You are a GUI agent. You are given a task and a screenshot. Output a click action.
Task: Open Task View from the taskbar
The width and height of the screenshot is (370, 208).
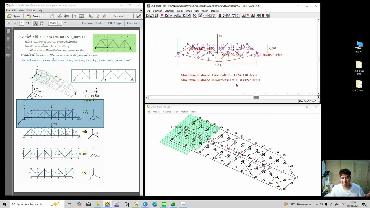[x=69, y=204]
